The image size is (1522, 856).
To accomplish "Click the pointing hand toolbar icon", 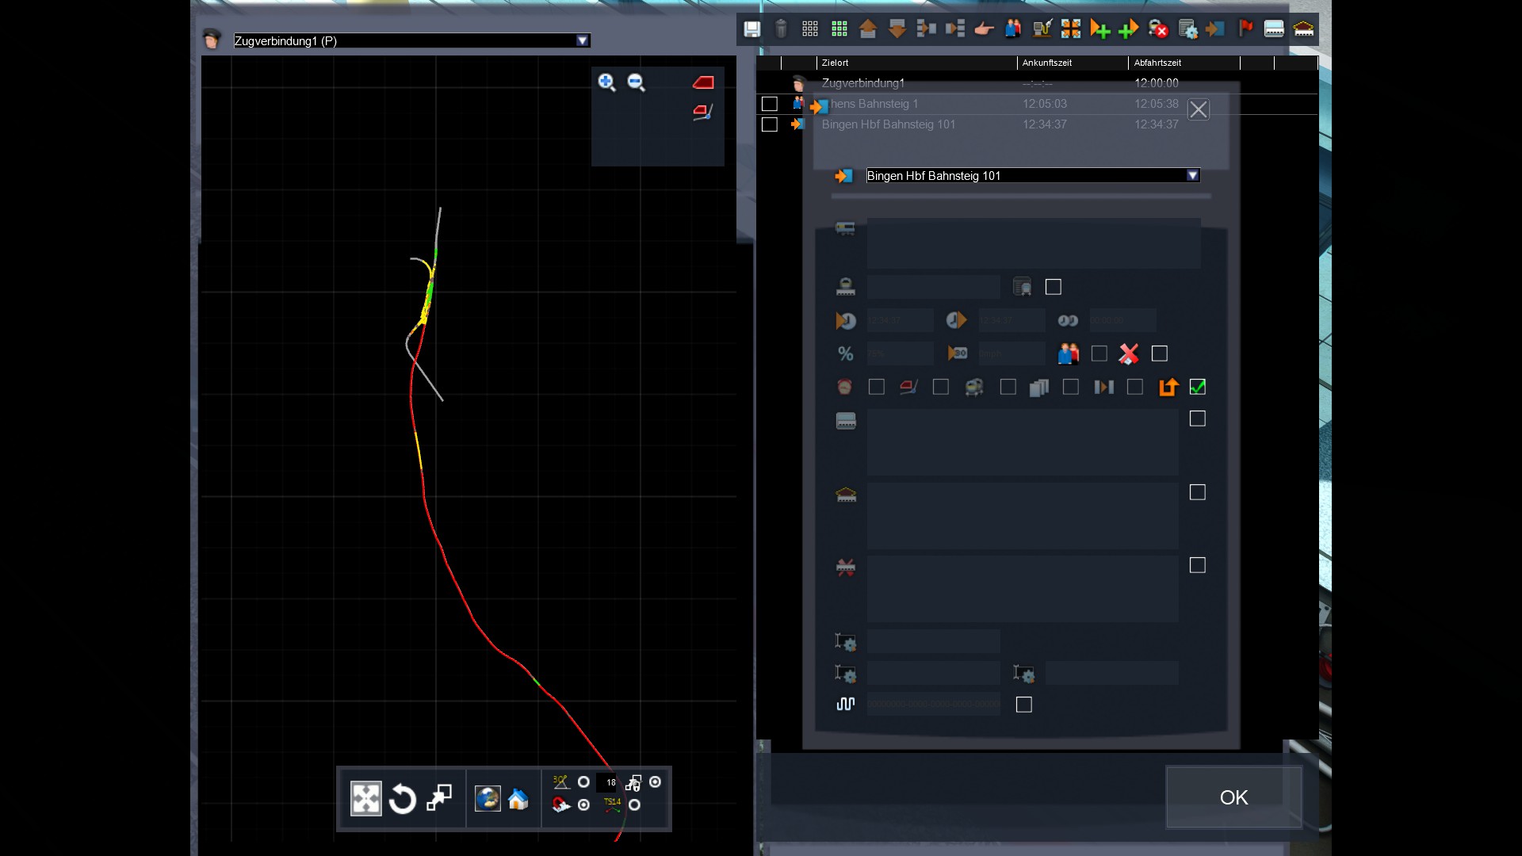I will point(984,29).
